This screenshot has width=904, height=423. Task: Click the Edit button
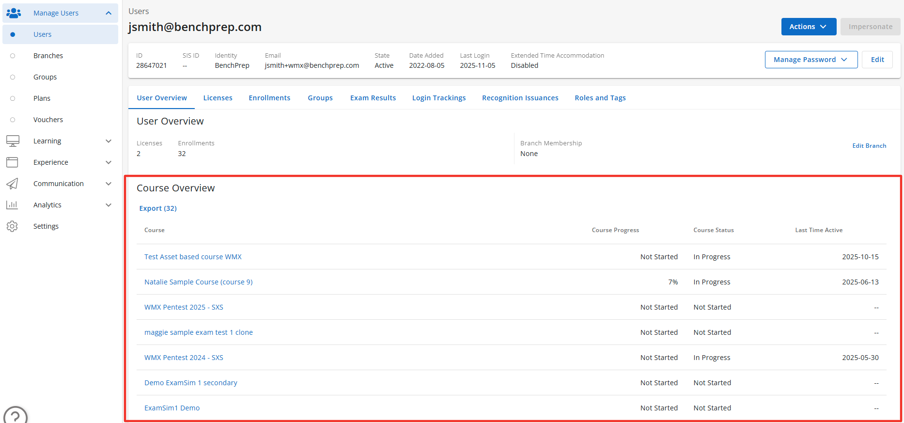[877, 60]
